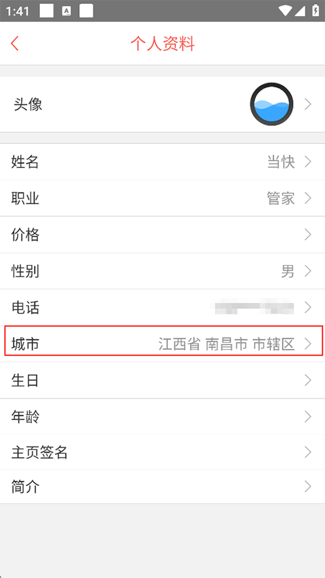Tap the chevron beside 当快 name
This screenshot has height=578, width=325.
[x=309, y=162]
